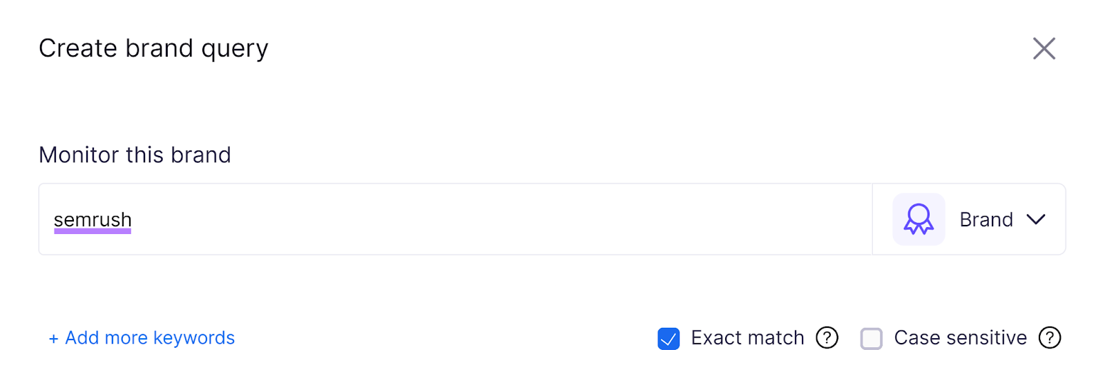Click the Brand label in the type dropdown
Screen dimensions: 1105x392
point(986,219)
